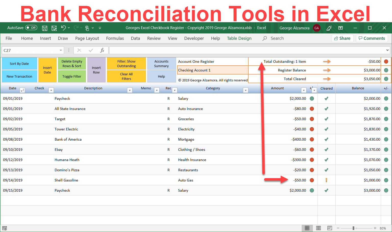
Task: Click the Insert Function fx icon
Action: click(x=102, y=50)
